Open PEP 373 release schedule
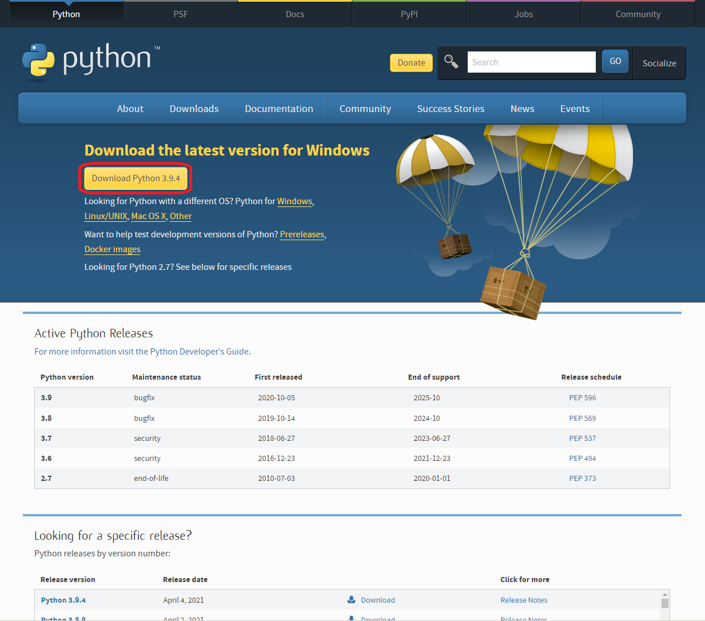The width and height of the screenshot is (705, 621). click(x=583, y=479)
